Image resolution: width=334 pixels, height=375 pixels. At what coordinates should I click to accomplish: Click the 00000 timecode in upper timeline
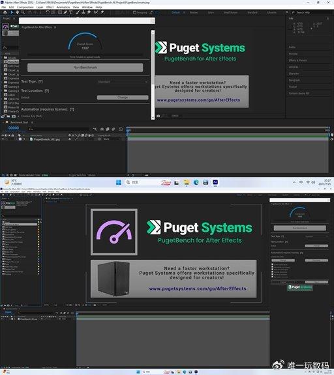[14, 128]
